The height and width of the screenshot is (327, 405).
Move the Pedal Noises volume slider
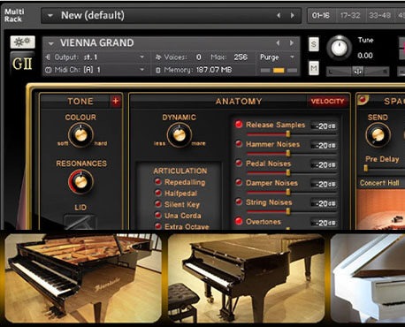pos(288,172)
